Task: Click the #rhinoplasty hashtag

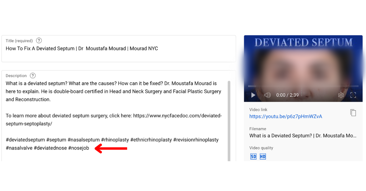Action: pyautogui.click(x=115, y=140)
